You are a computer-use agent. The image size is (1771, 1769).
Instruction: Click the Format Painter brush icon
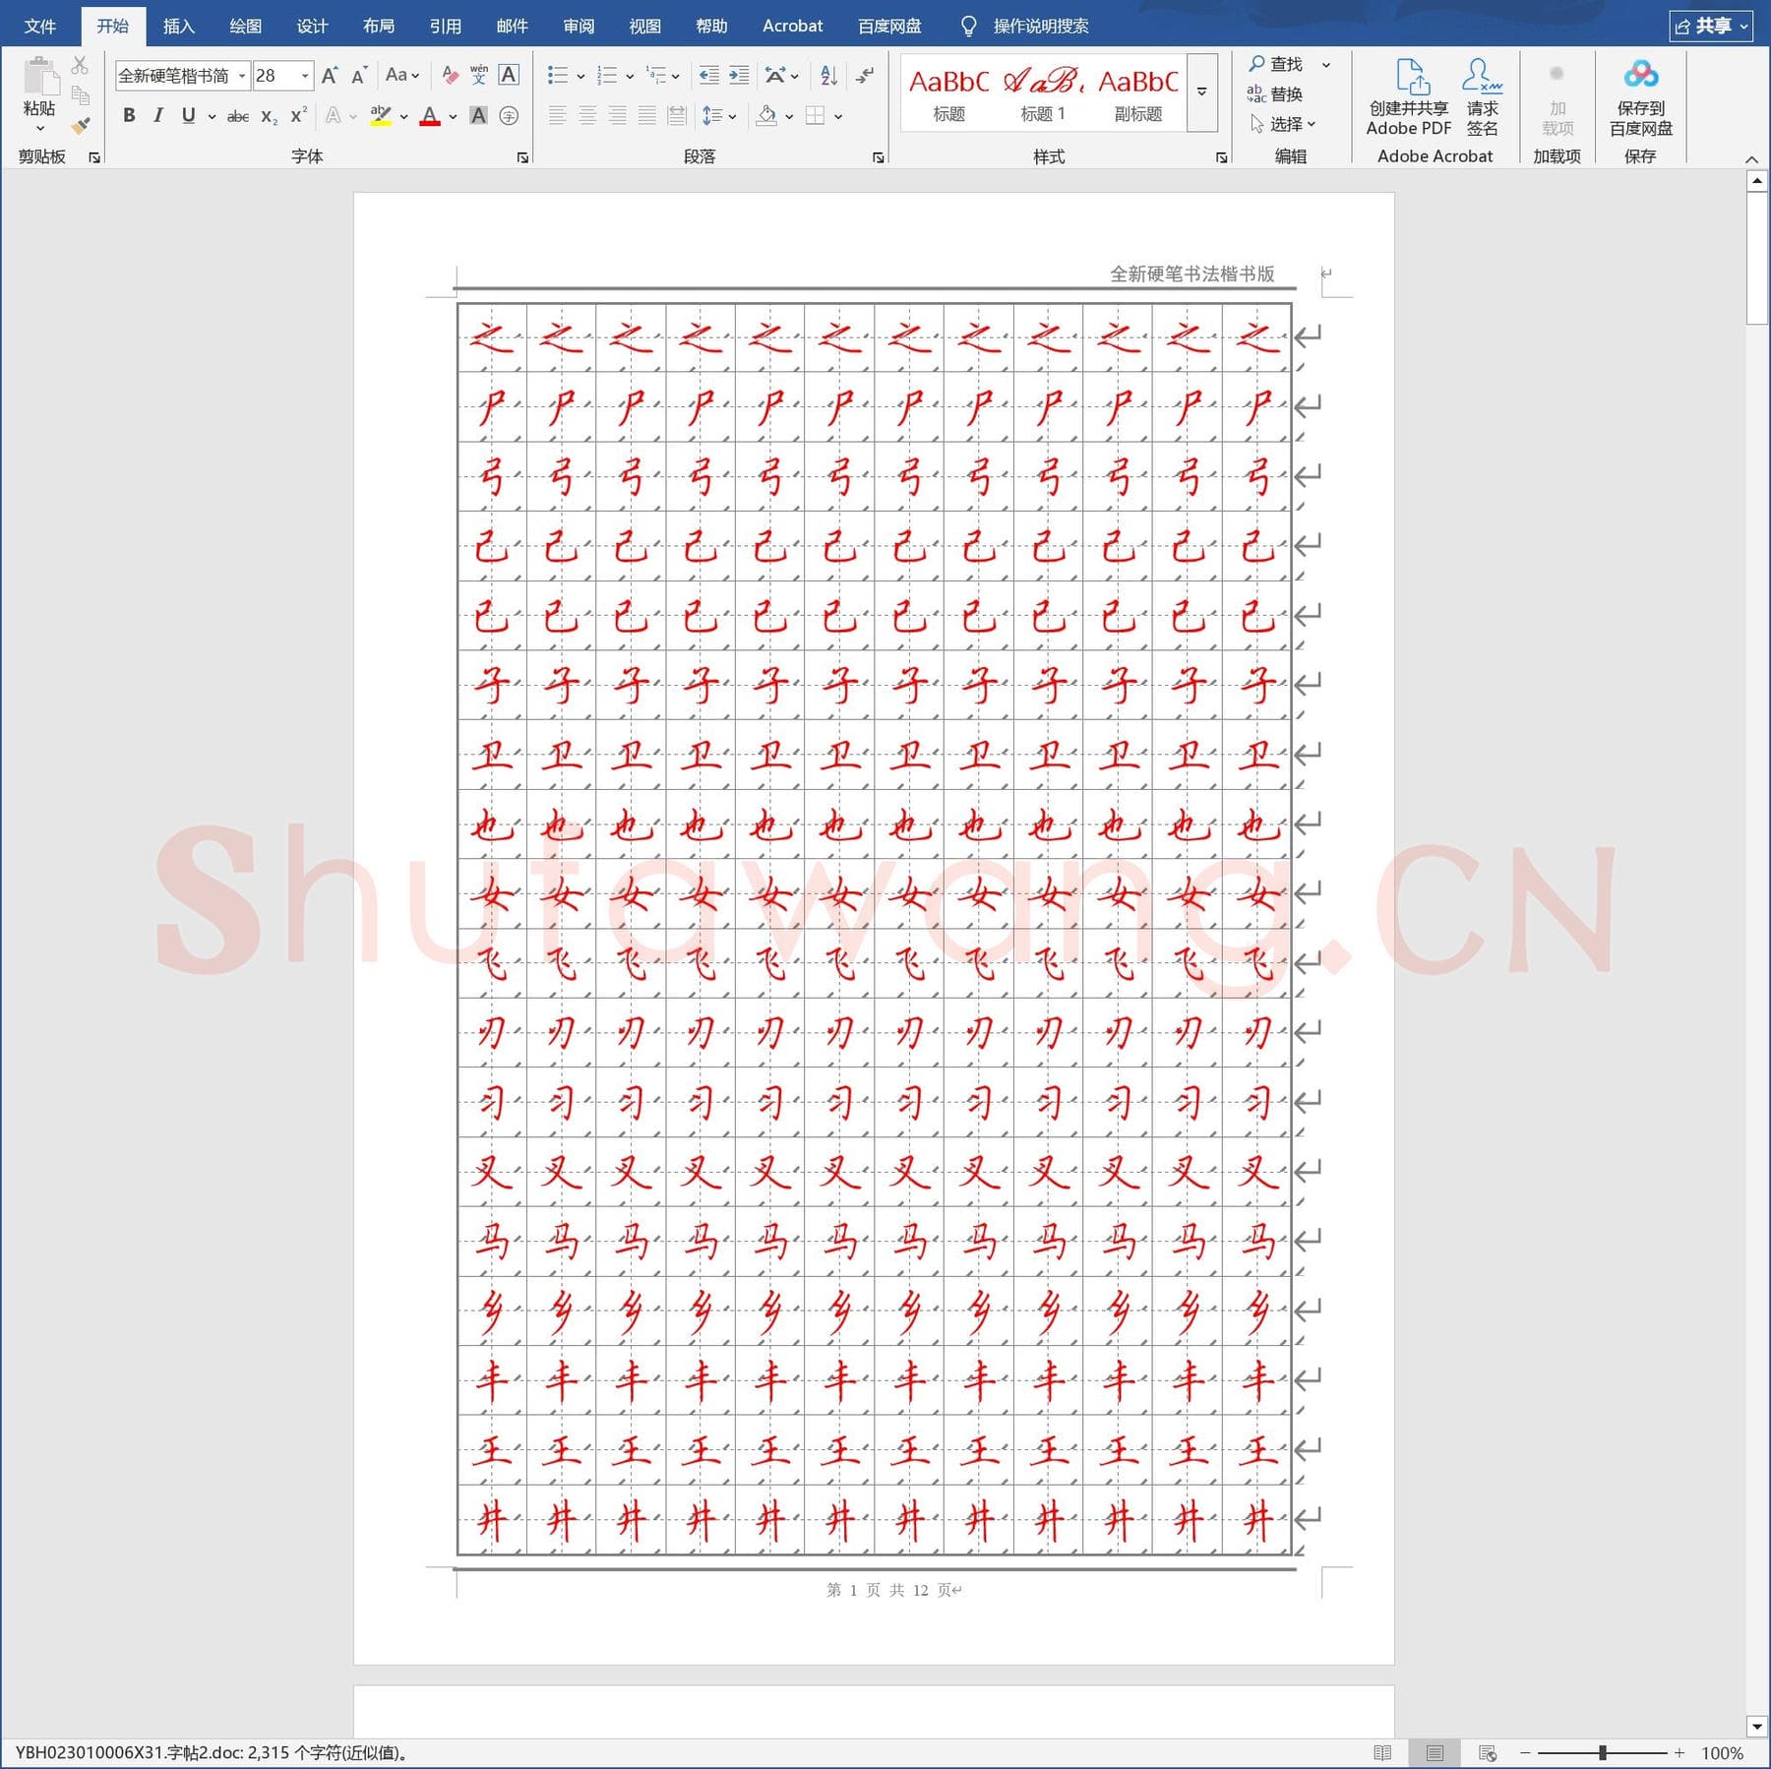click(x=81, y=126)
